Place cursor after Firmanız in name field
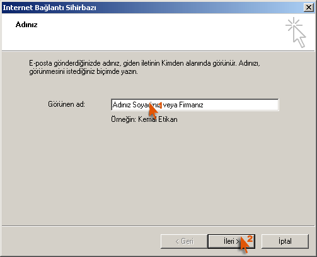Viewport: 317px width, 257px height. click(204, 105)
